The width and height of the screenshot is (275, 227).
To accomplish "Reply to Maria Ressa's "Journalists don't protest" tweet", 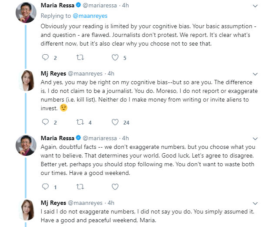I will tap(46, 57).
